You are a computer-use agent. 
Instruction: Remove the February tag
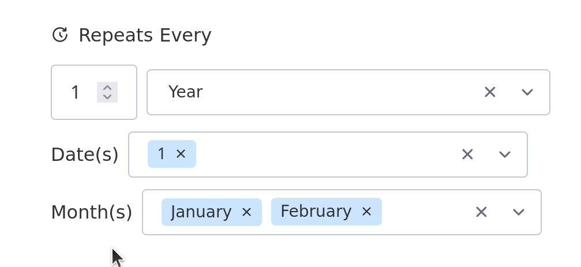pyautogui.click(x=367, y=212)
